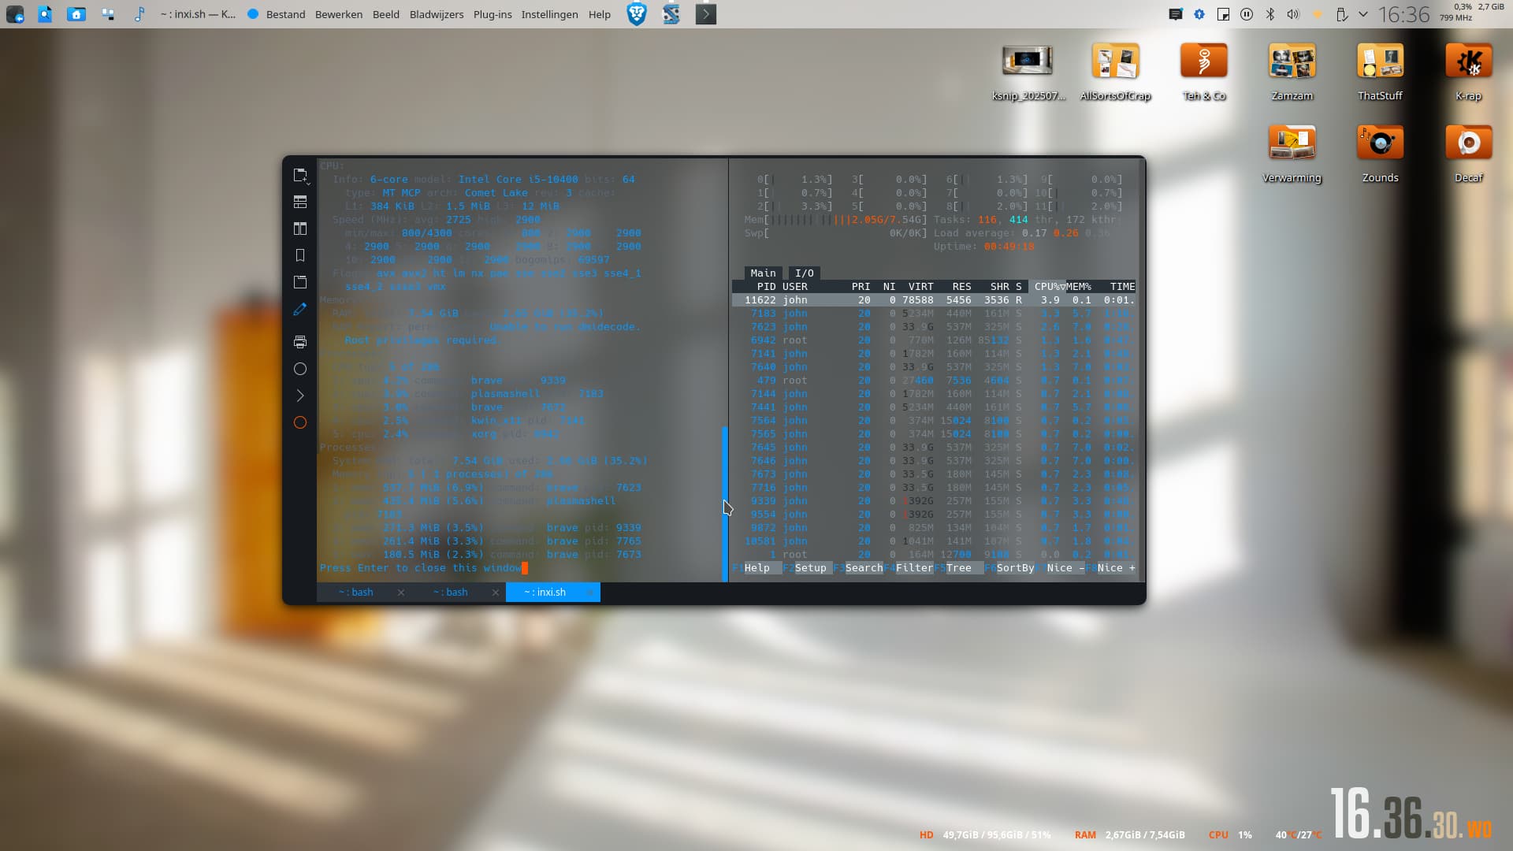Expand the right-chevron in Konsole sidebar
1513x851 pixels.
click(299, 396)
